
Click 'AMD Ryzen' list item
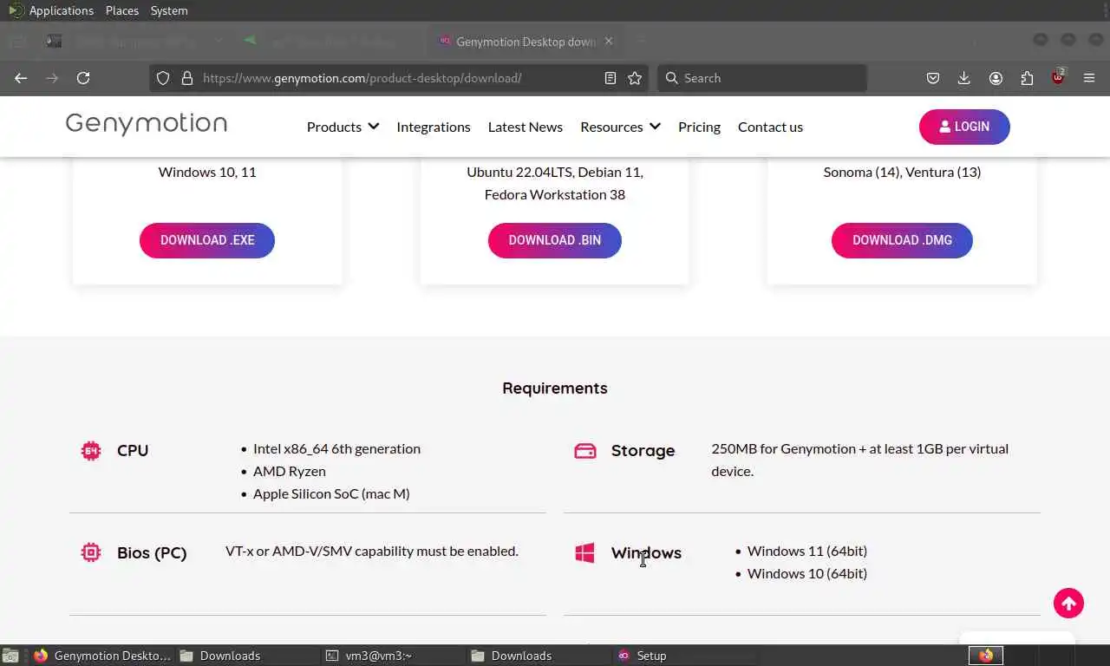(290, 471)
